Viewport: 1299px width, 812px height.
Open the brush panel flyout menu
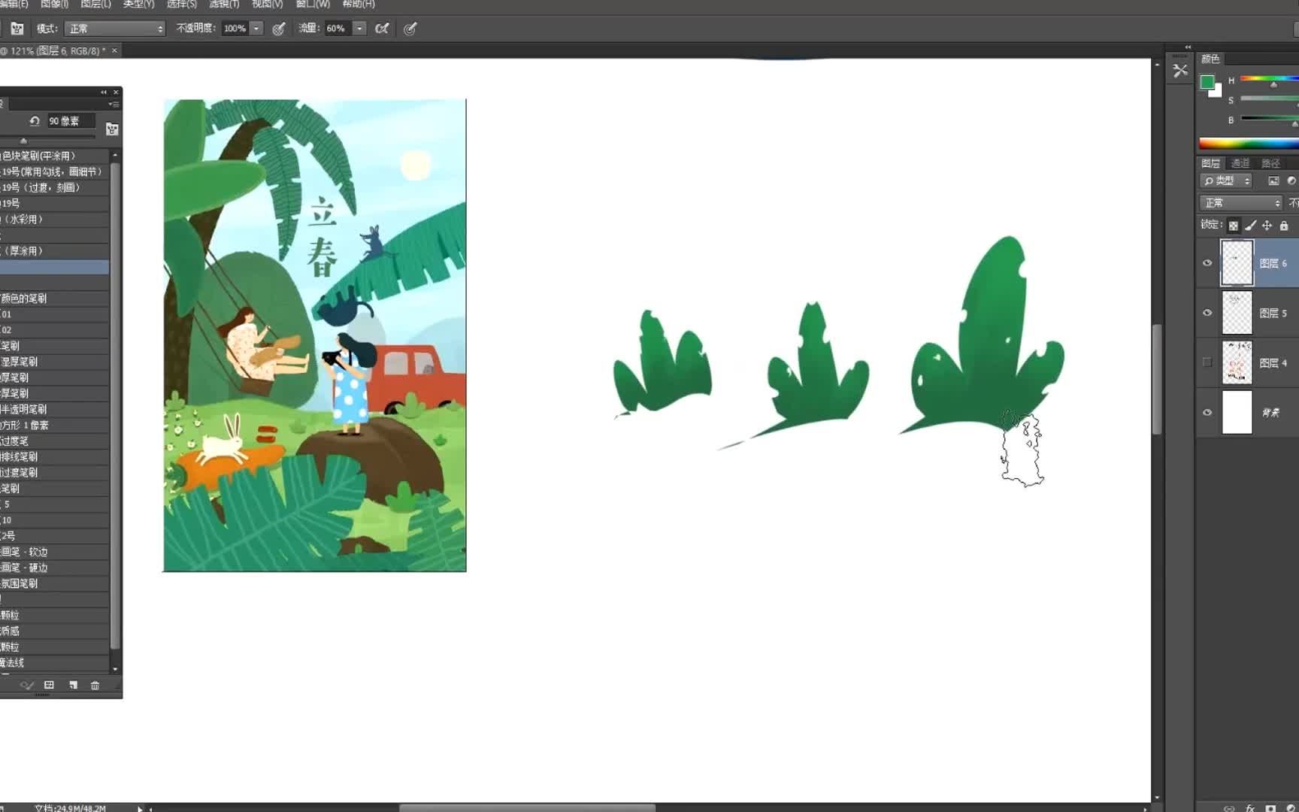[114, 104]
